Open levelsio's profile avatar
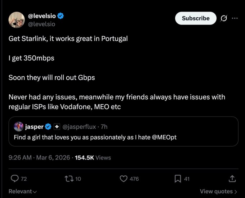Viewport: 245px width, 198px height. tap(17, 19)
